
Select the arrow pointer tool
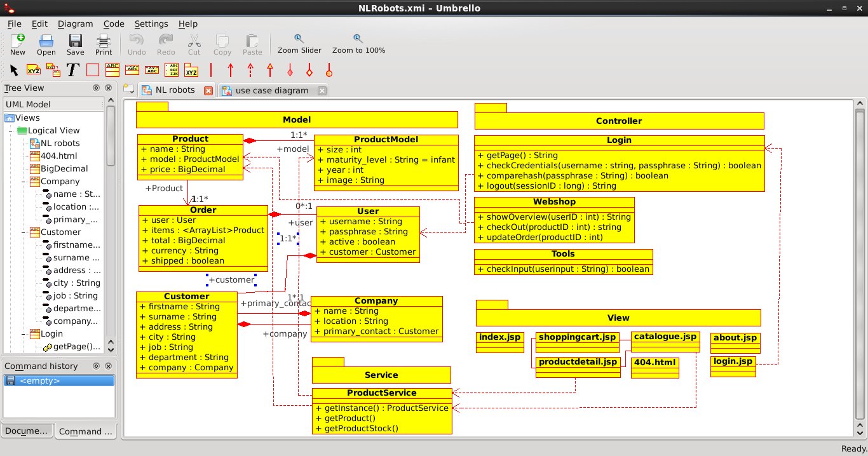coord(15,70)
